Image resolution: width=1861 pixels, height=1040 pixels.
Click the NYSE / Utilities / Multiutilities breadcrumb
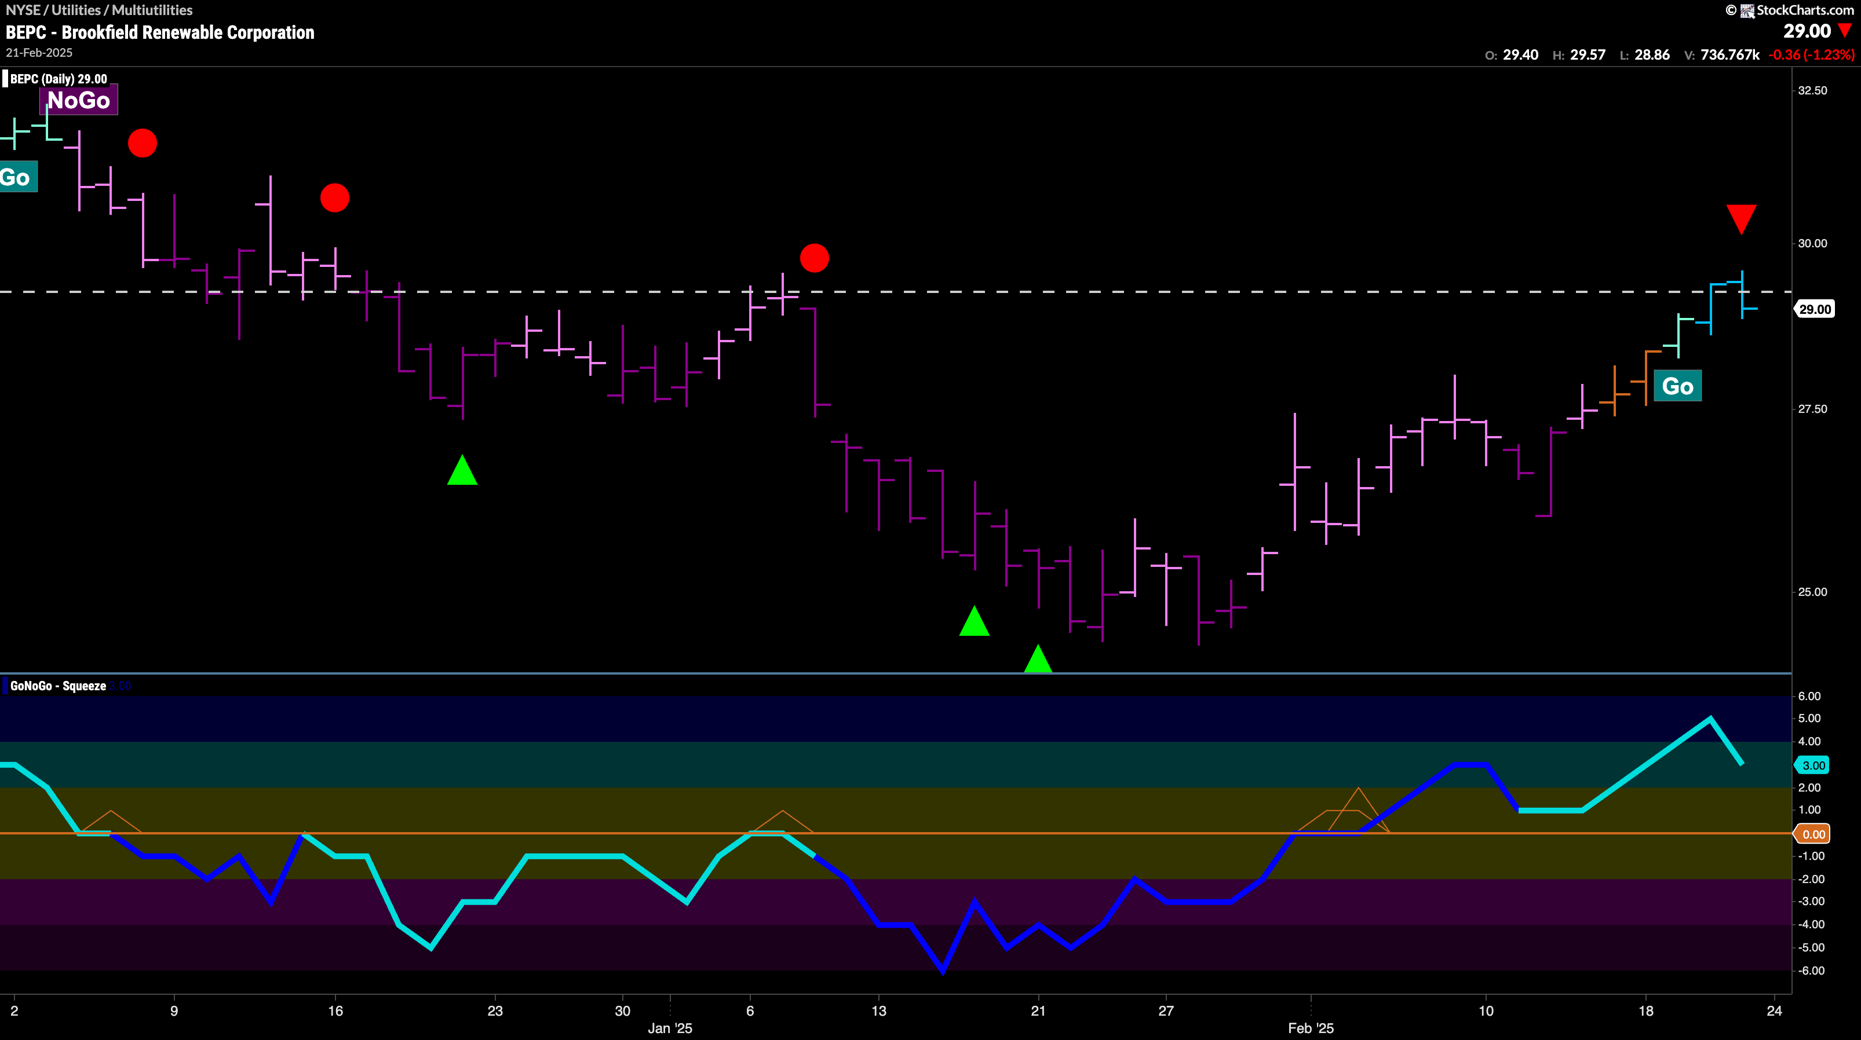(x=99, y=10)
